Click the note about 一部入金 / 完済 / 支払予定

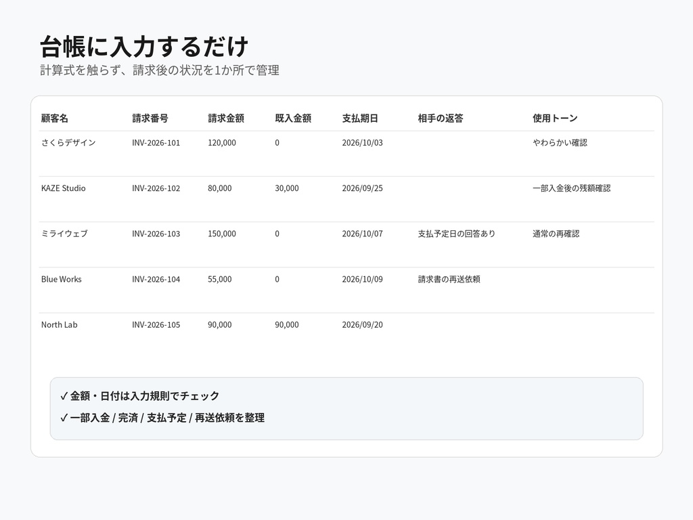click(162, 418)
